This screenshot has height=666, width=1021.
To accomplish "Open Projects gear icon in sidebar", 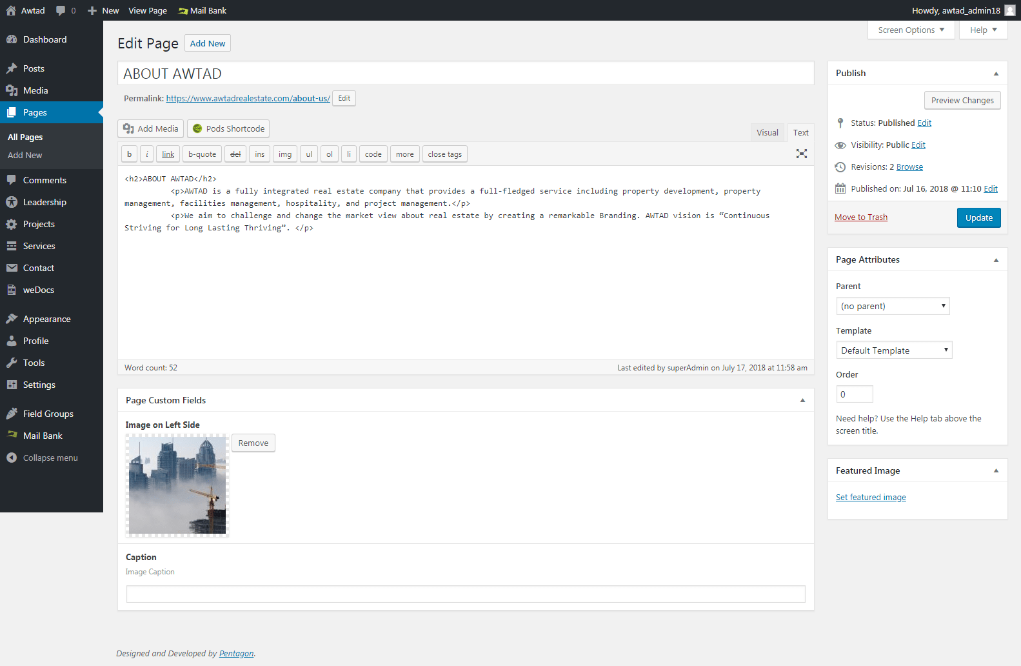I will (12, 224).
